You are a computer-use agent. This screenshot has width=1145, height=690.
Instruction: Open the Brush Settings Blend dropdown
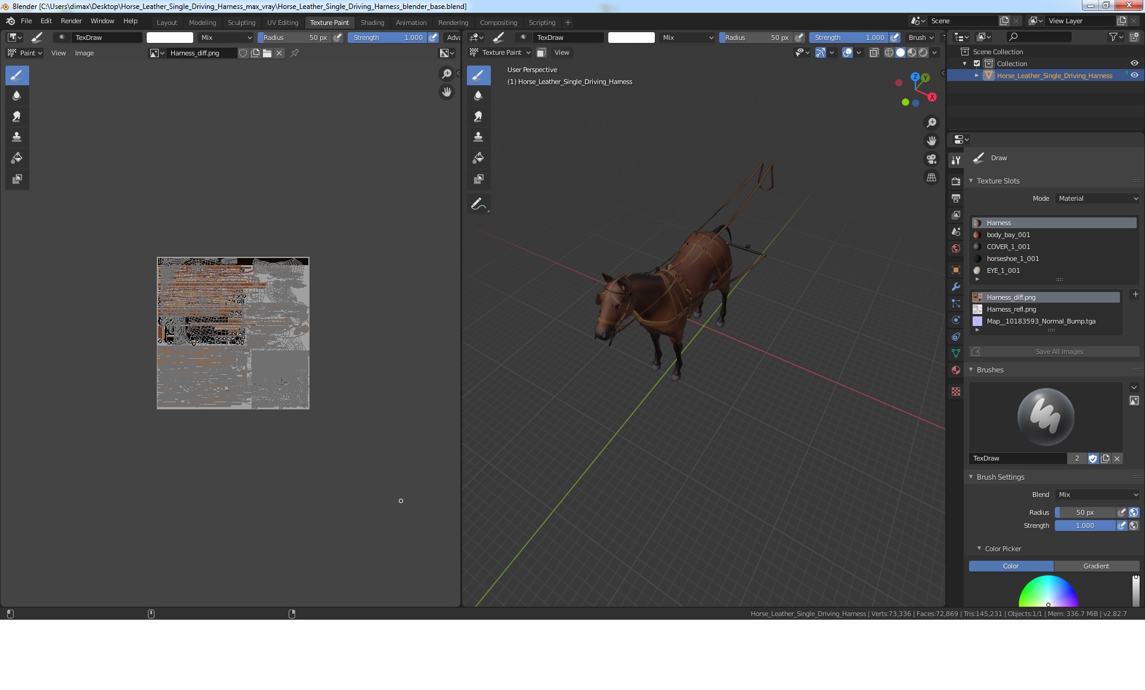tap(1097, 495)
